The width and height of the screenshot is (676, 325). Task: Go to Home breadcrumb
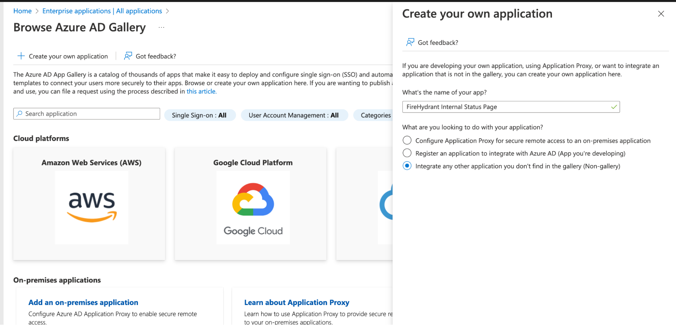click(22, 11)
